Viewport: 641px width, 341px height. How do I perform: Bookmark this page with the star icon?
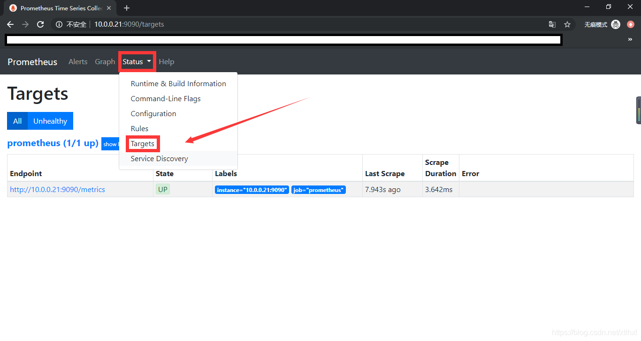tap(567, 24)
